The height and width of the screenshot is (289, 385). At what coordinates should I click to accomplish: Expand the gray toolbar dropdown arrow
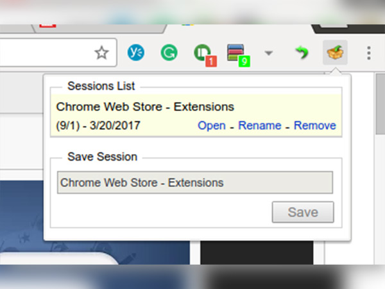(269, 53)
